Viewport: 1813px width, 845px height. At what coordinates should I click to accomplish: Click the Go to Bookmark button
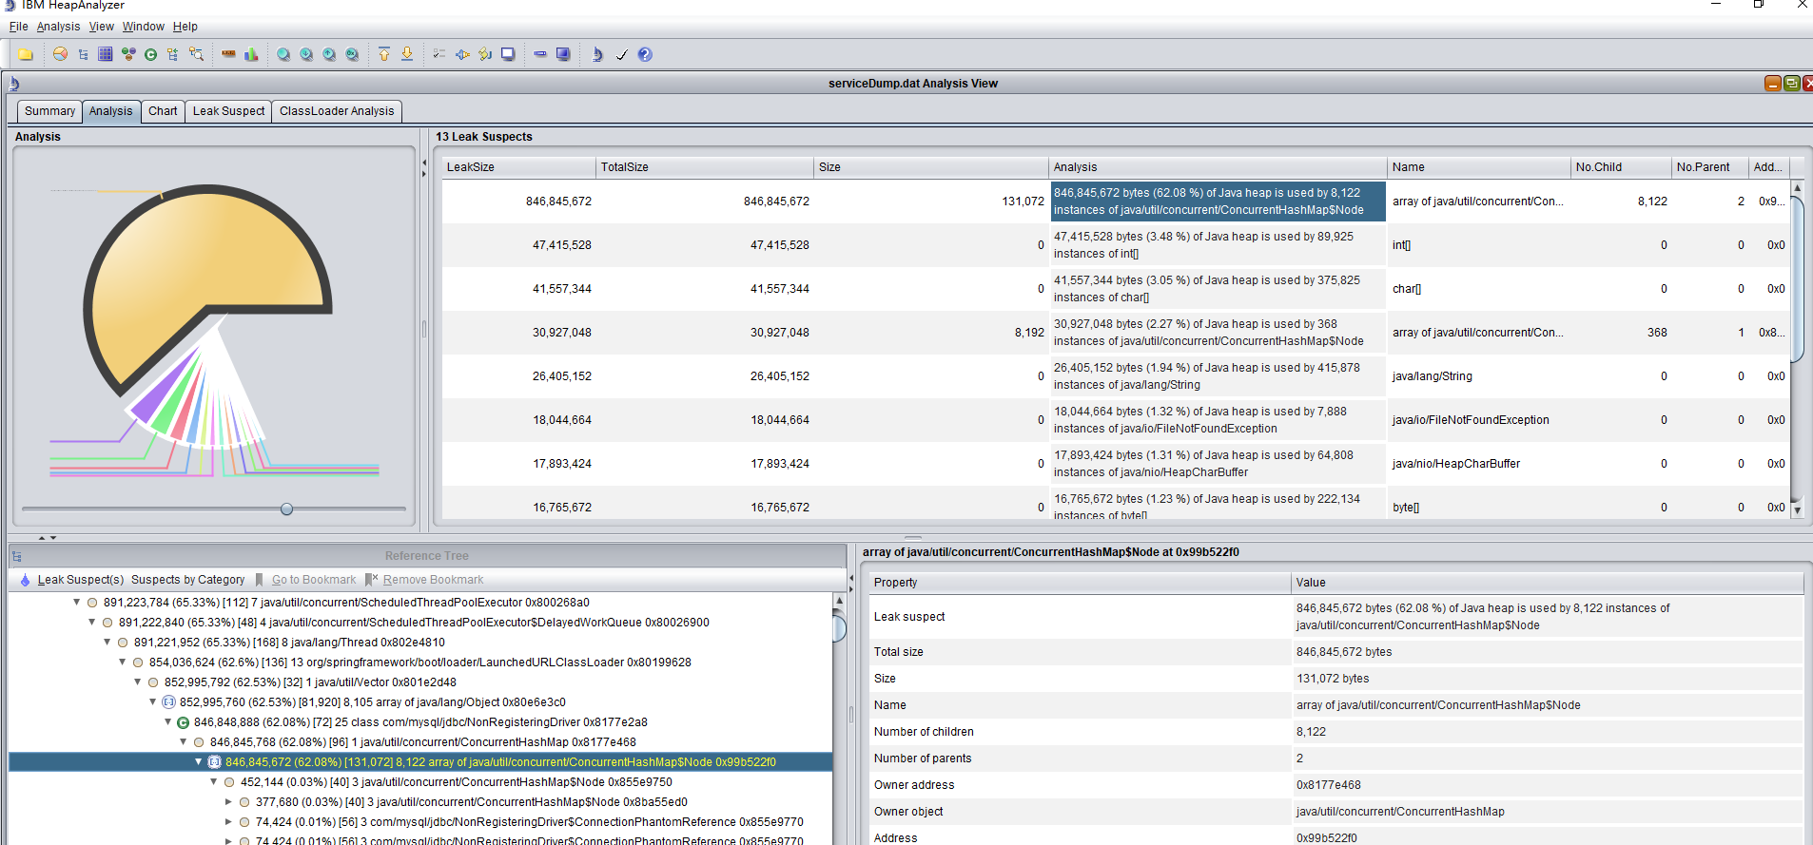[305, 580]
